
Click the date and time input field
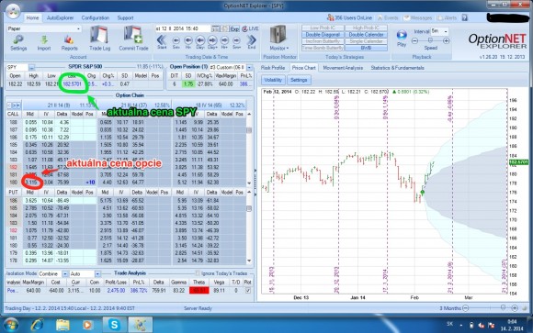[x=183, y=28]
